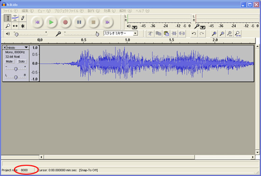Screen dimensions: 261x176
Task: Zoom in on the waveform
Action: pyautogui.click(x=214, y=34)
